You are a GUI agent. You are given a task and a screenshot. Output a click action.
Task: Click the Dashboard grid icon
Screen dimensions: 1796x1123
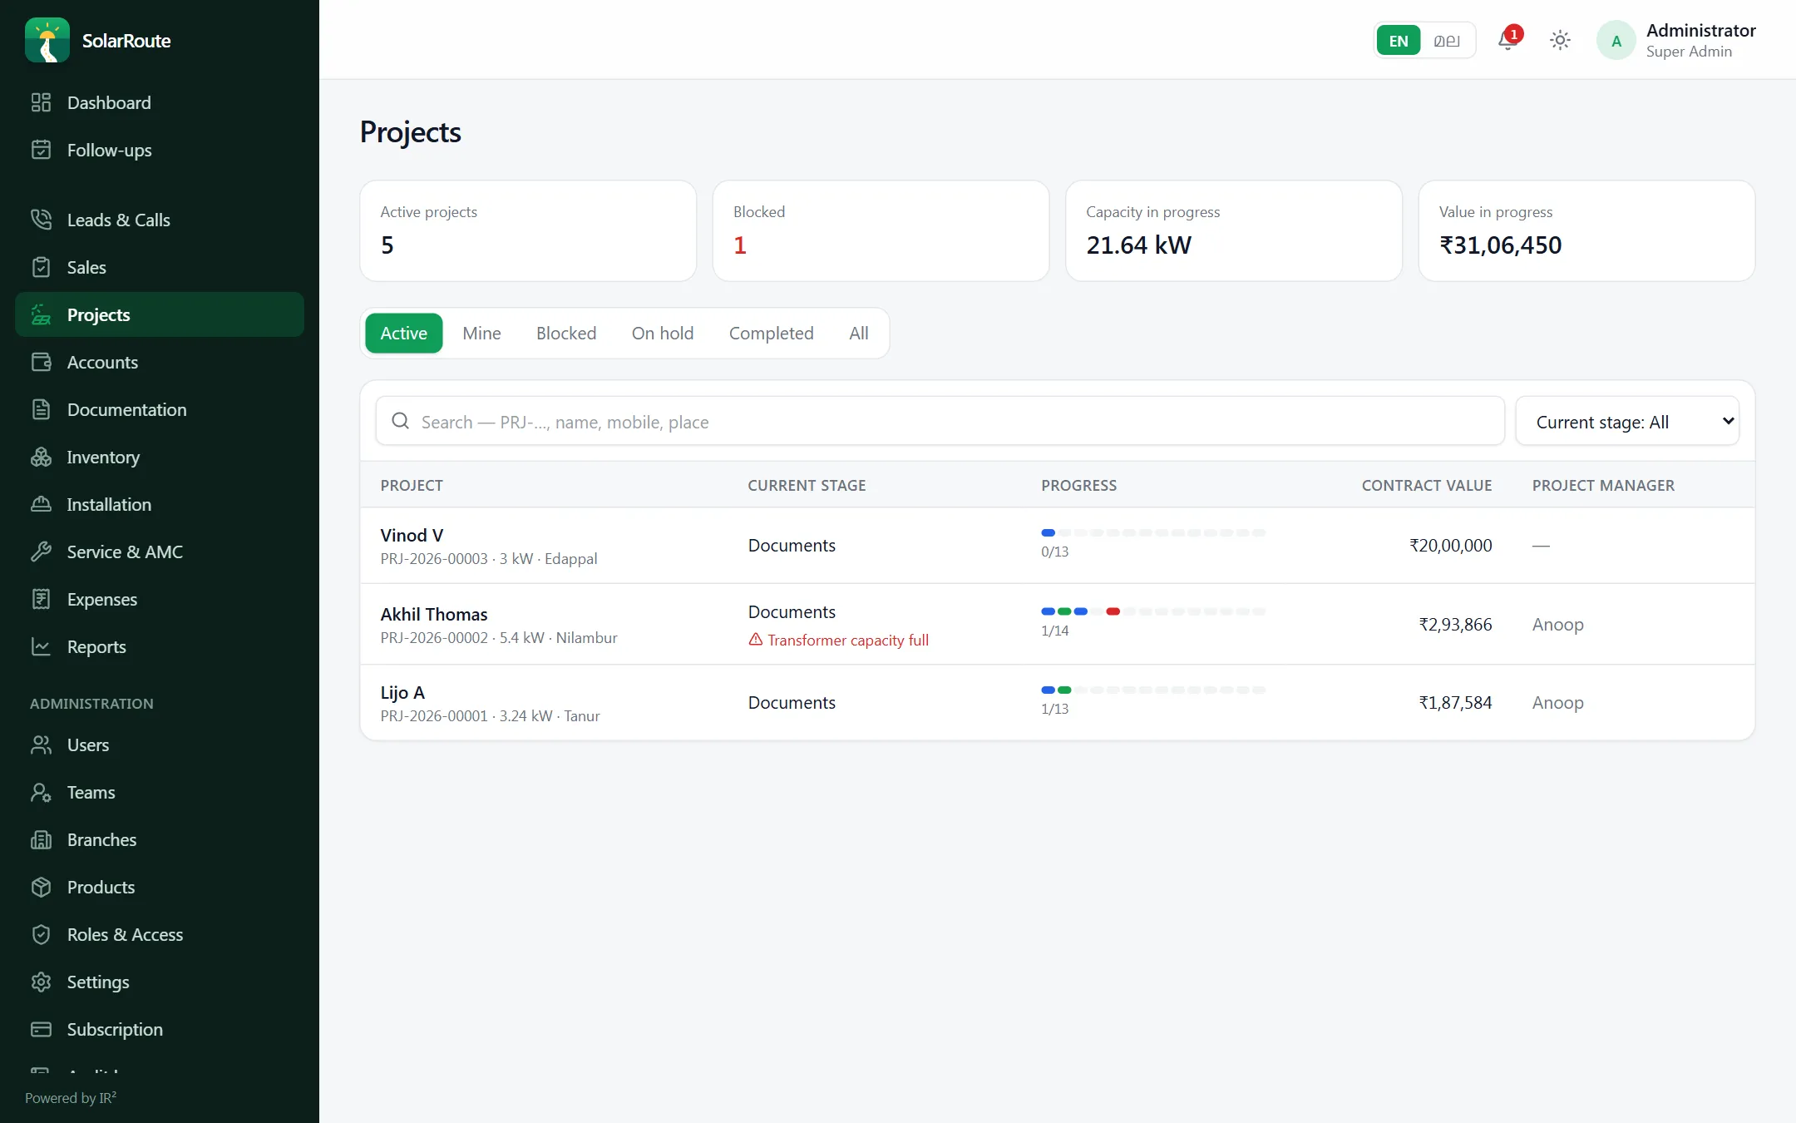41,102
